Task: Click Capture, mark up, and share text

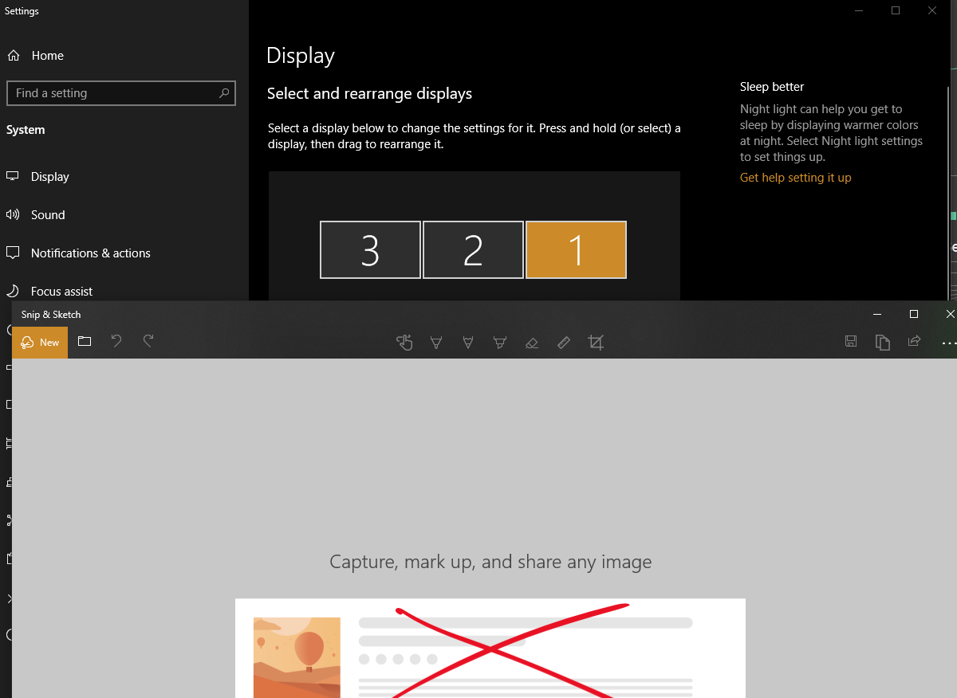Action: click(490, 562)
